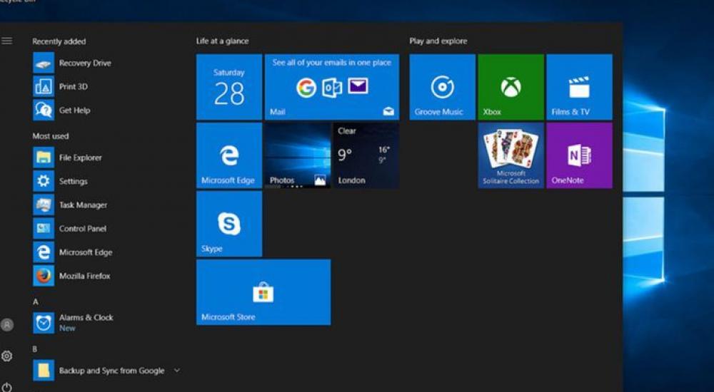Select Control Panel in Most used list

82,229
